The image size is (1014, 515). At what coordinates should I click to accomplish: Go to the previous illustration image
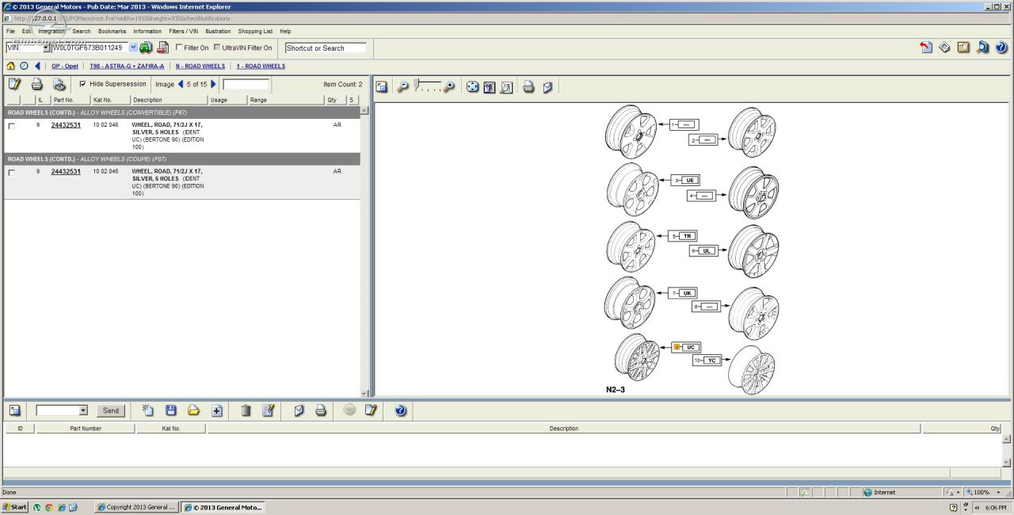(181, 84)
